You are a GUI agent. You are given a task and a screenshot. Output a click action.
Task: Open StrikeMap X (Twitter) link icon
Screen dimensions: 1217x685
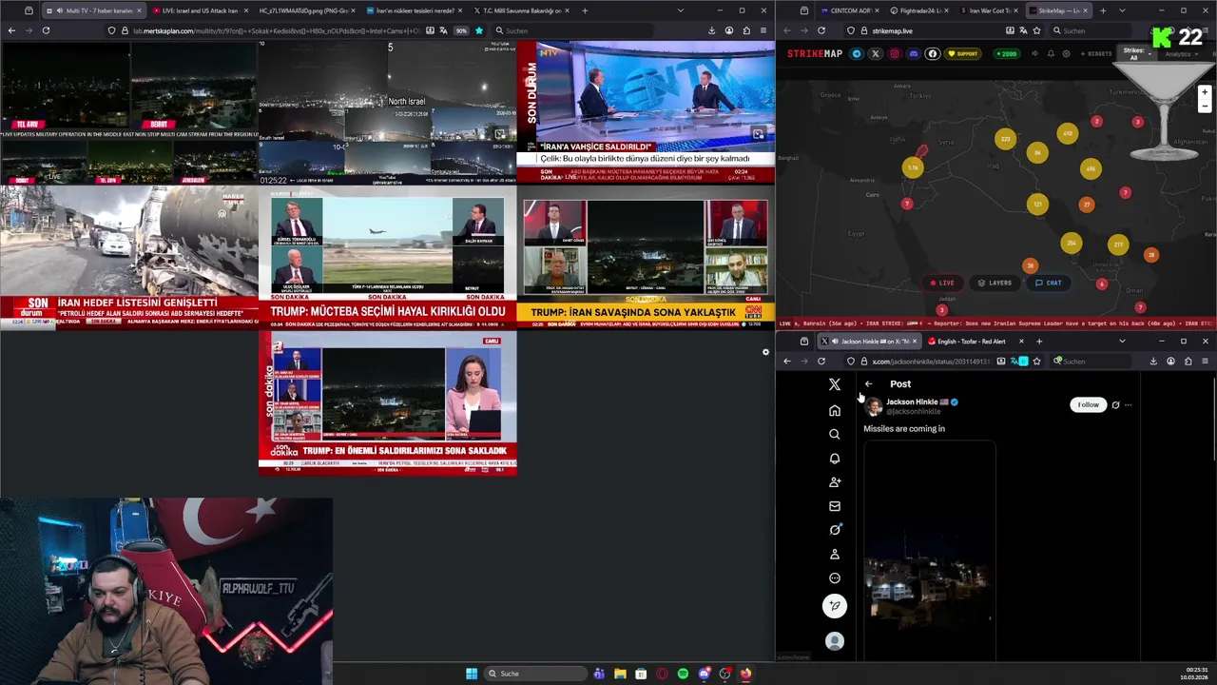point(876,54)
